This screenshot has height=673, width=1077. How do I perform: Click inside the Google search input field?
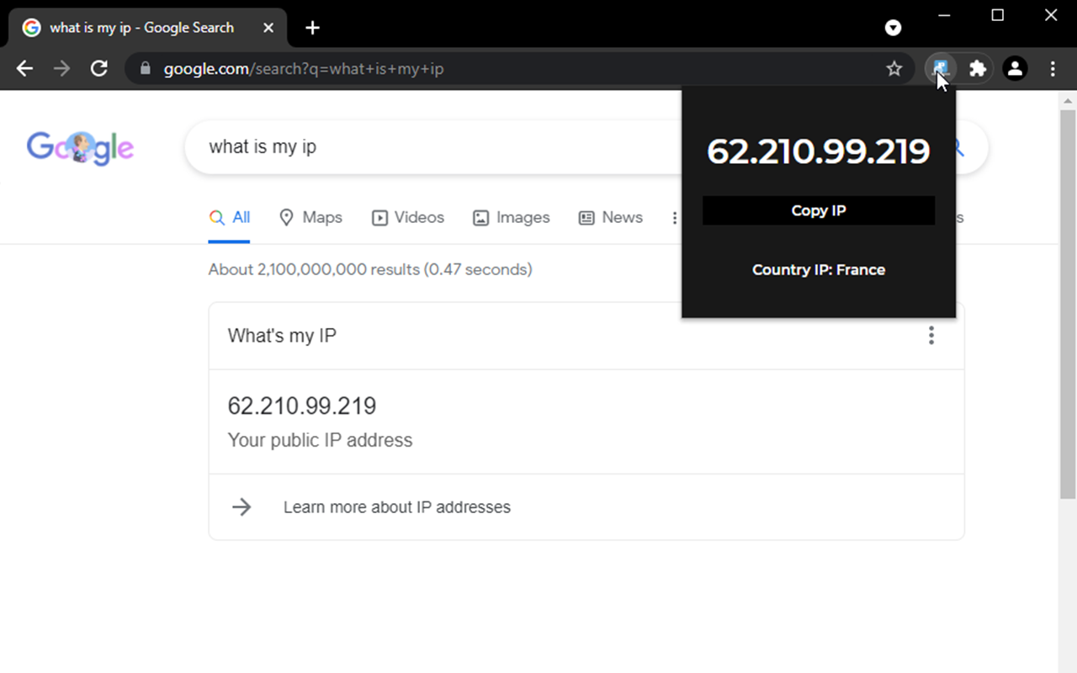coord(421,147)
